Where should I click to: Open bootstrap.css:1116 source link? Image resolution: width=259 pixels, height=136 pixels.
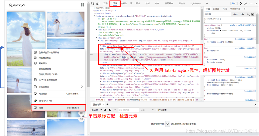point(245,39)
